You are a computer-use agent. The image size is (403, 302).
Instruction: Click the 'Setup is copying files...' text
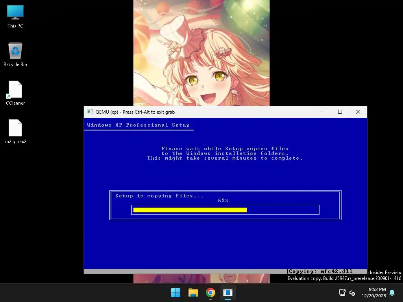point(159,196)
